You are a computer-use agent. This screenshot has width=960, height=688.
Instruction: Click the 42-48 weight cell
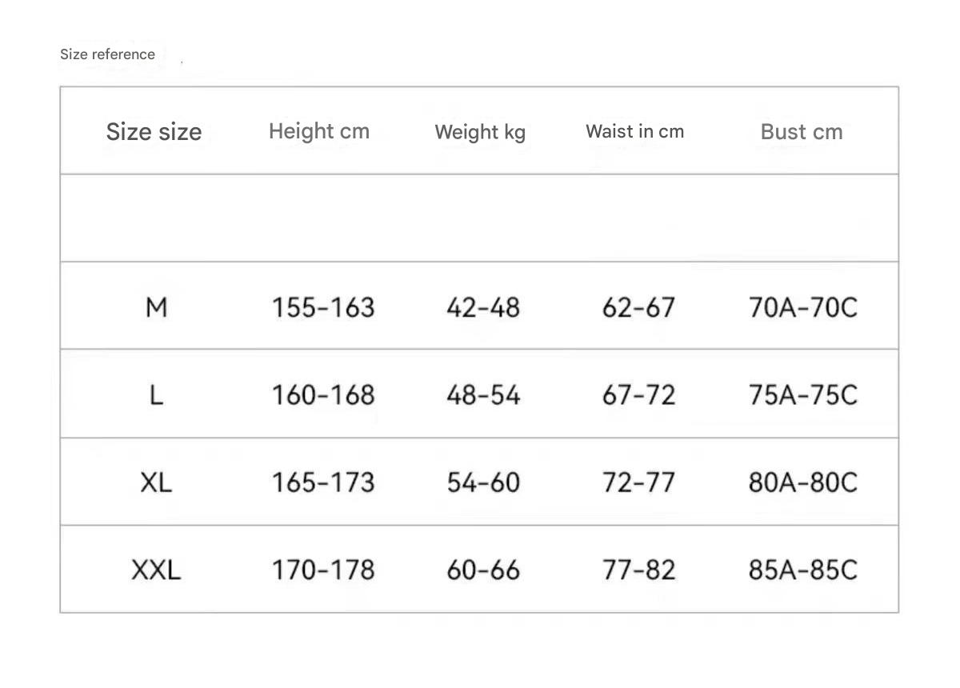(x=483, y=307)
